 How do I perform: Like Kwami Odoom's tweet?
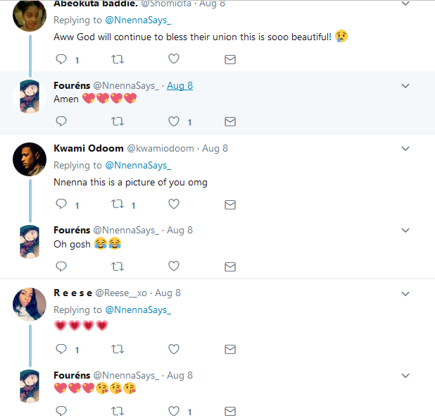click(x=174, y=204)
